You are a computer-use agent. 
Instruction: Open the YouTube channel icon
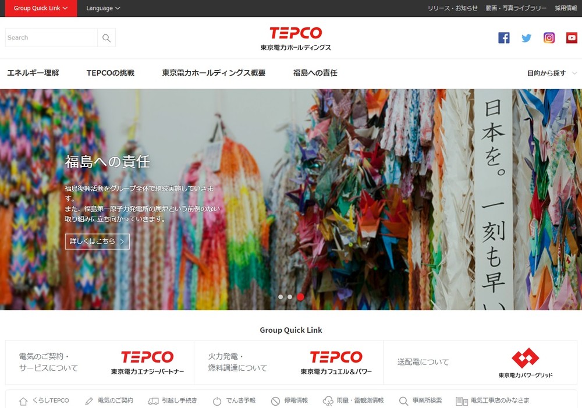[x=571, y=38]
